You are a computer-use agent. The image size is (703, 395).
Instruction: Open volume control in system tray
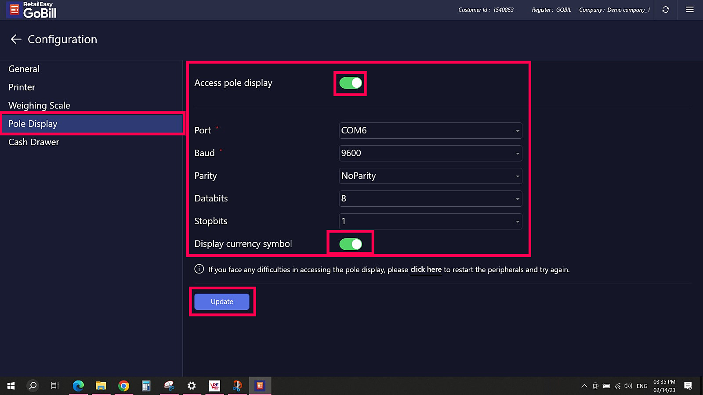(x=628, y=386)
